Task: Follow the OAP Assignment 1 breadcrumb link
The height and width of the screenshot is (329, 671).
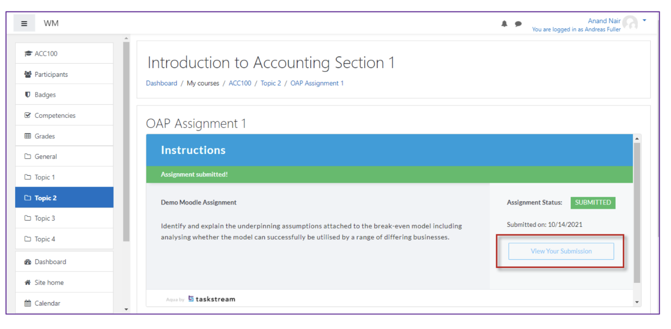Action: click(317, 83)
